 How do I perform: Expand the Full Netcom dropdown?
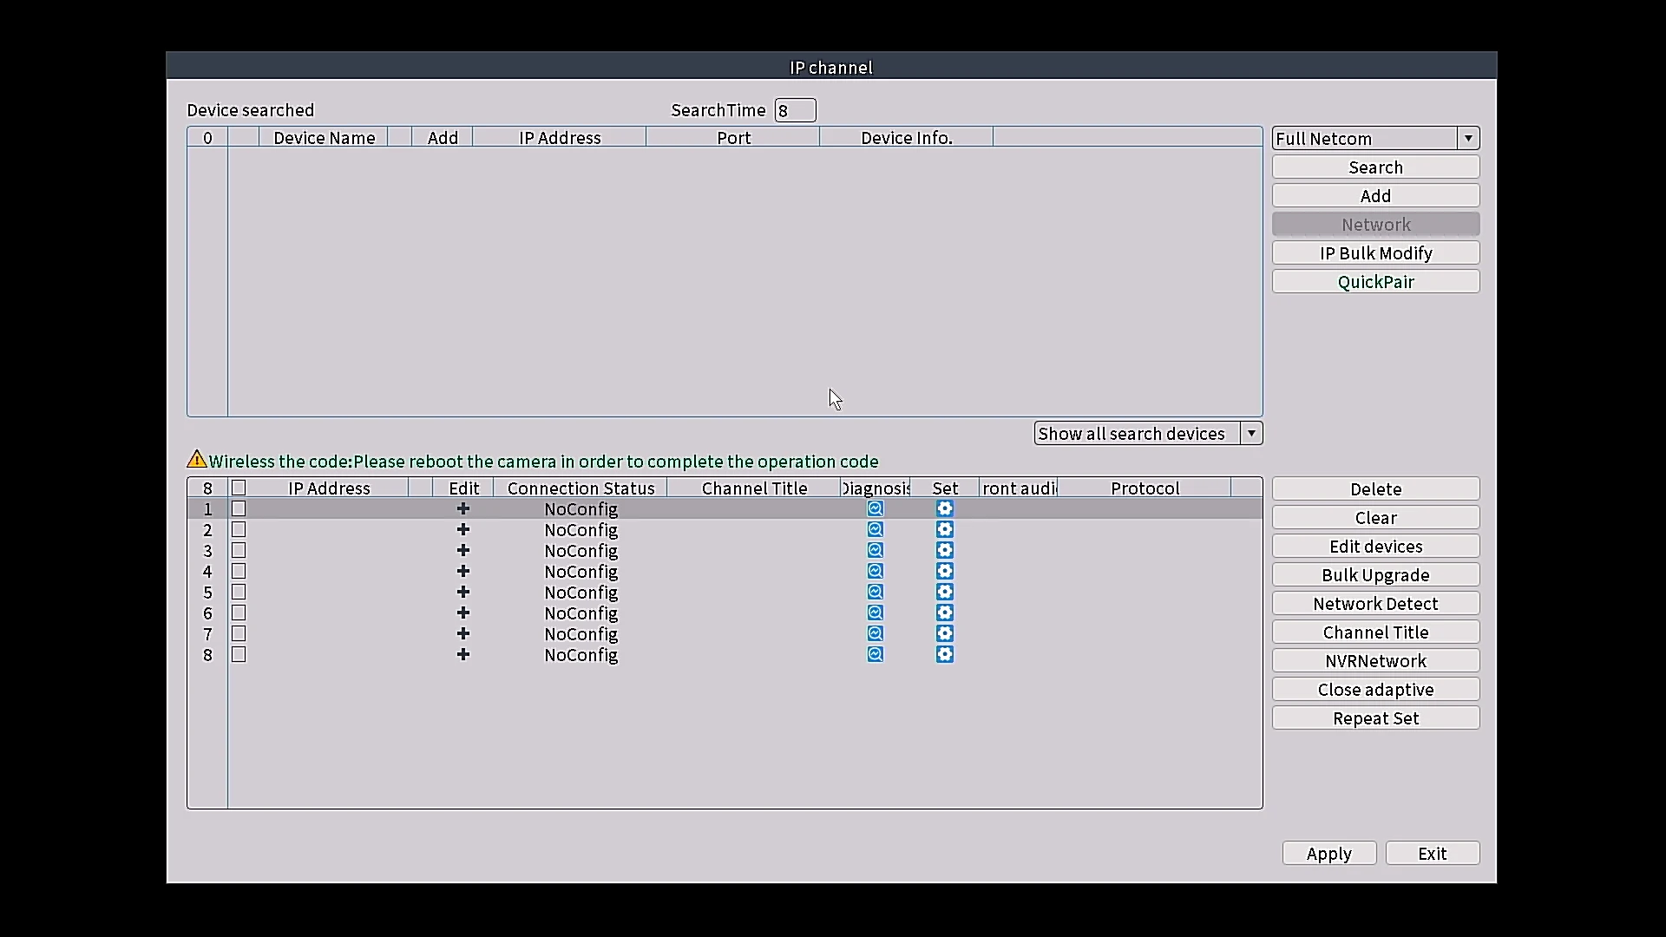[x=1468, y=139]
